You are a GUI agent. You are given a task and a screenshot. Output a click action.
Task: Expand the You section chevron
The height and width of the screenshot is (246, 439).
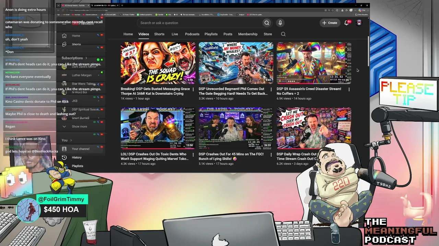[71, 140]
